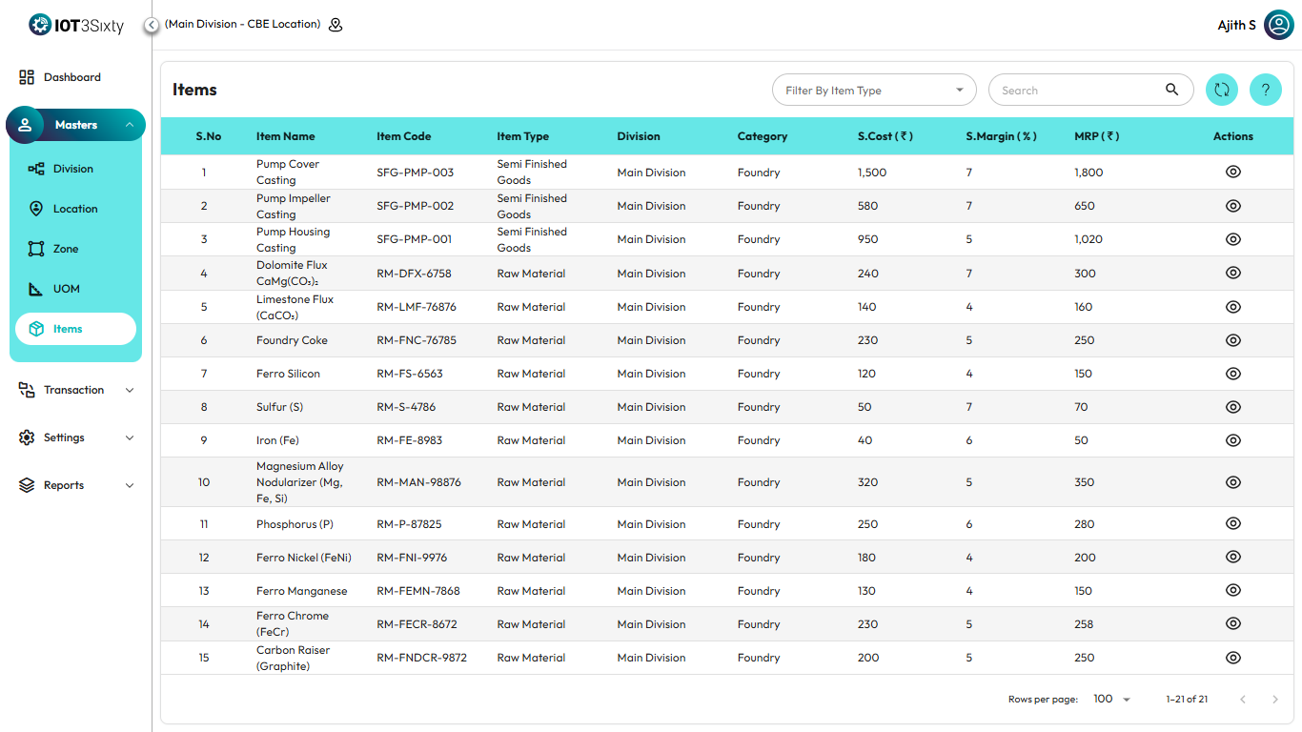This screenshot has height=732, width=1302.
Task: Open the user profile avatar icon
Action: pos(1278,25)
